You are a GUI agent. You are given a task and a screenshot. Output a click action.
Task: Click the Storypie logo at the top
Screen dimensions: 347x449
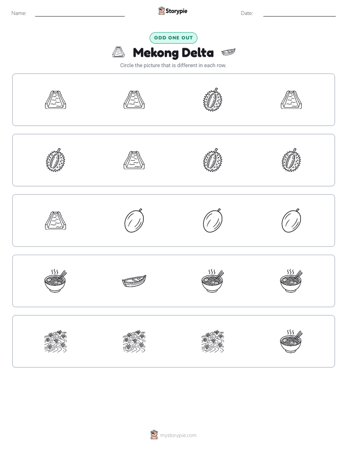(173, 11)
